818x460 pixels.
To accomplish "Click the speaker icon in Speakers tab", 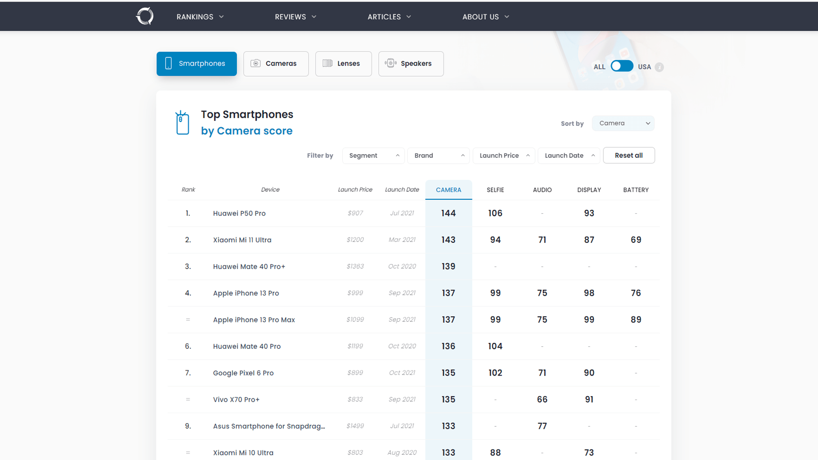I will tap(391, 63).
